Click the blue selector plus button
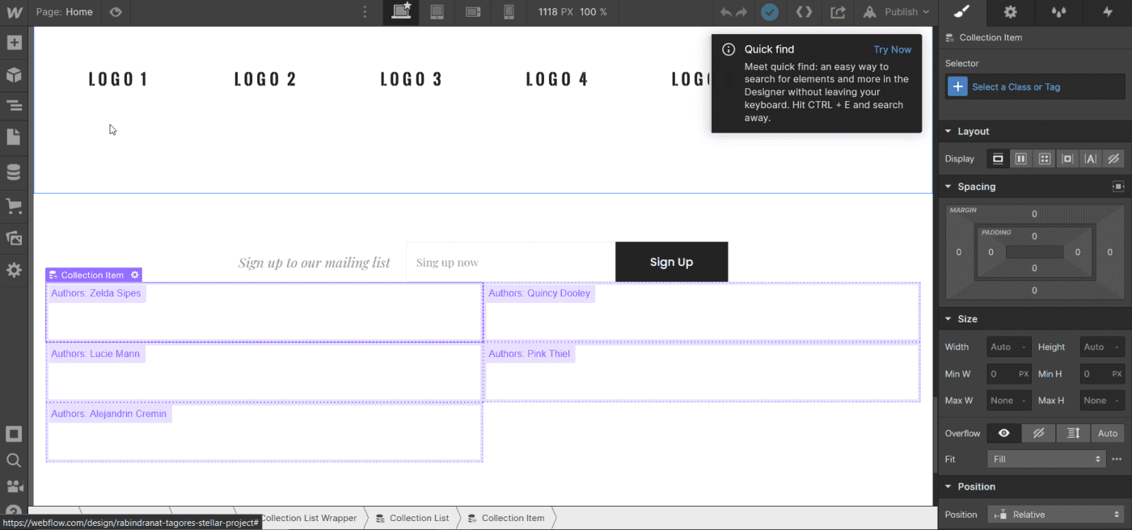1132x530 pixels. (x=957, y=86)
